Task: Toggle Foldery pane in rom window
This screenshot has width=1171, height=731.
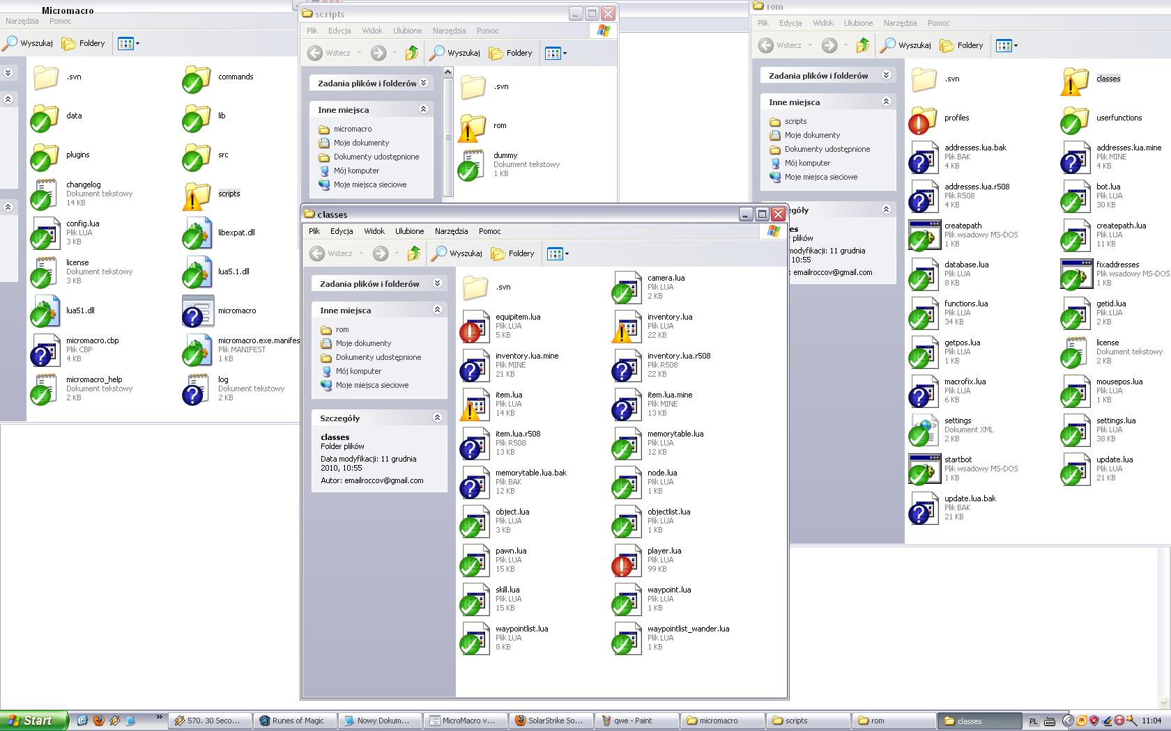Action: [x=962, y=45]
